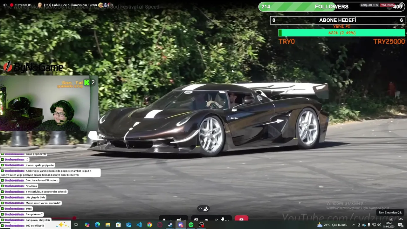The image size is (407, 229).
Task: Open the camera options dropdown arrow
Action: pos(185,220)
